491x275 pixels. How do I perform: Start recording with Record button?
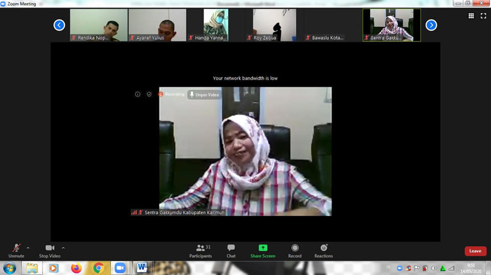coord(295,251)
